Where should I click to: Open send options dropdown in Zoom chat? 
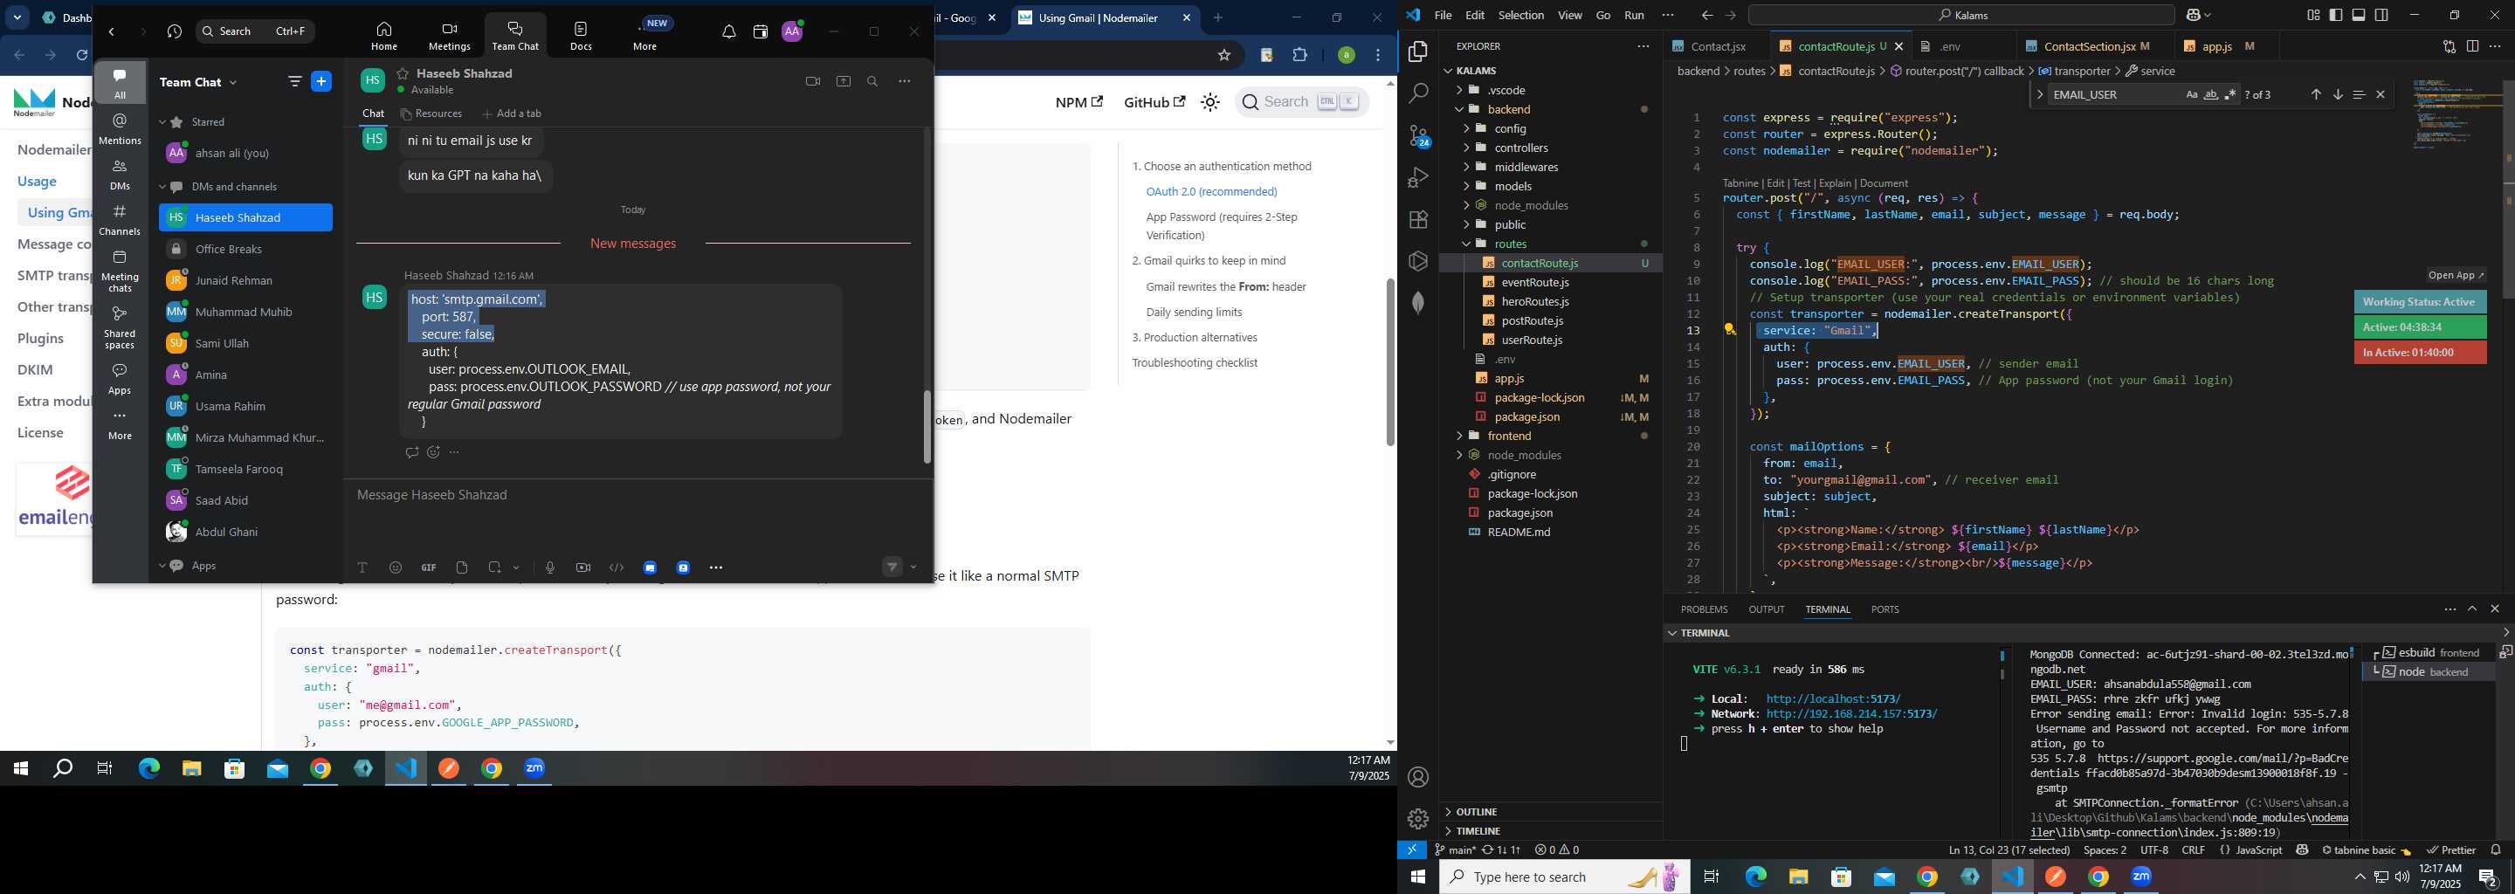click(913, 567)
